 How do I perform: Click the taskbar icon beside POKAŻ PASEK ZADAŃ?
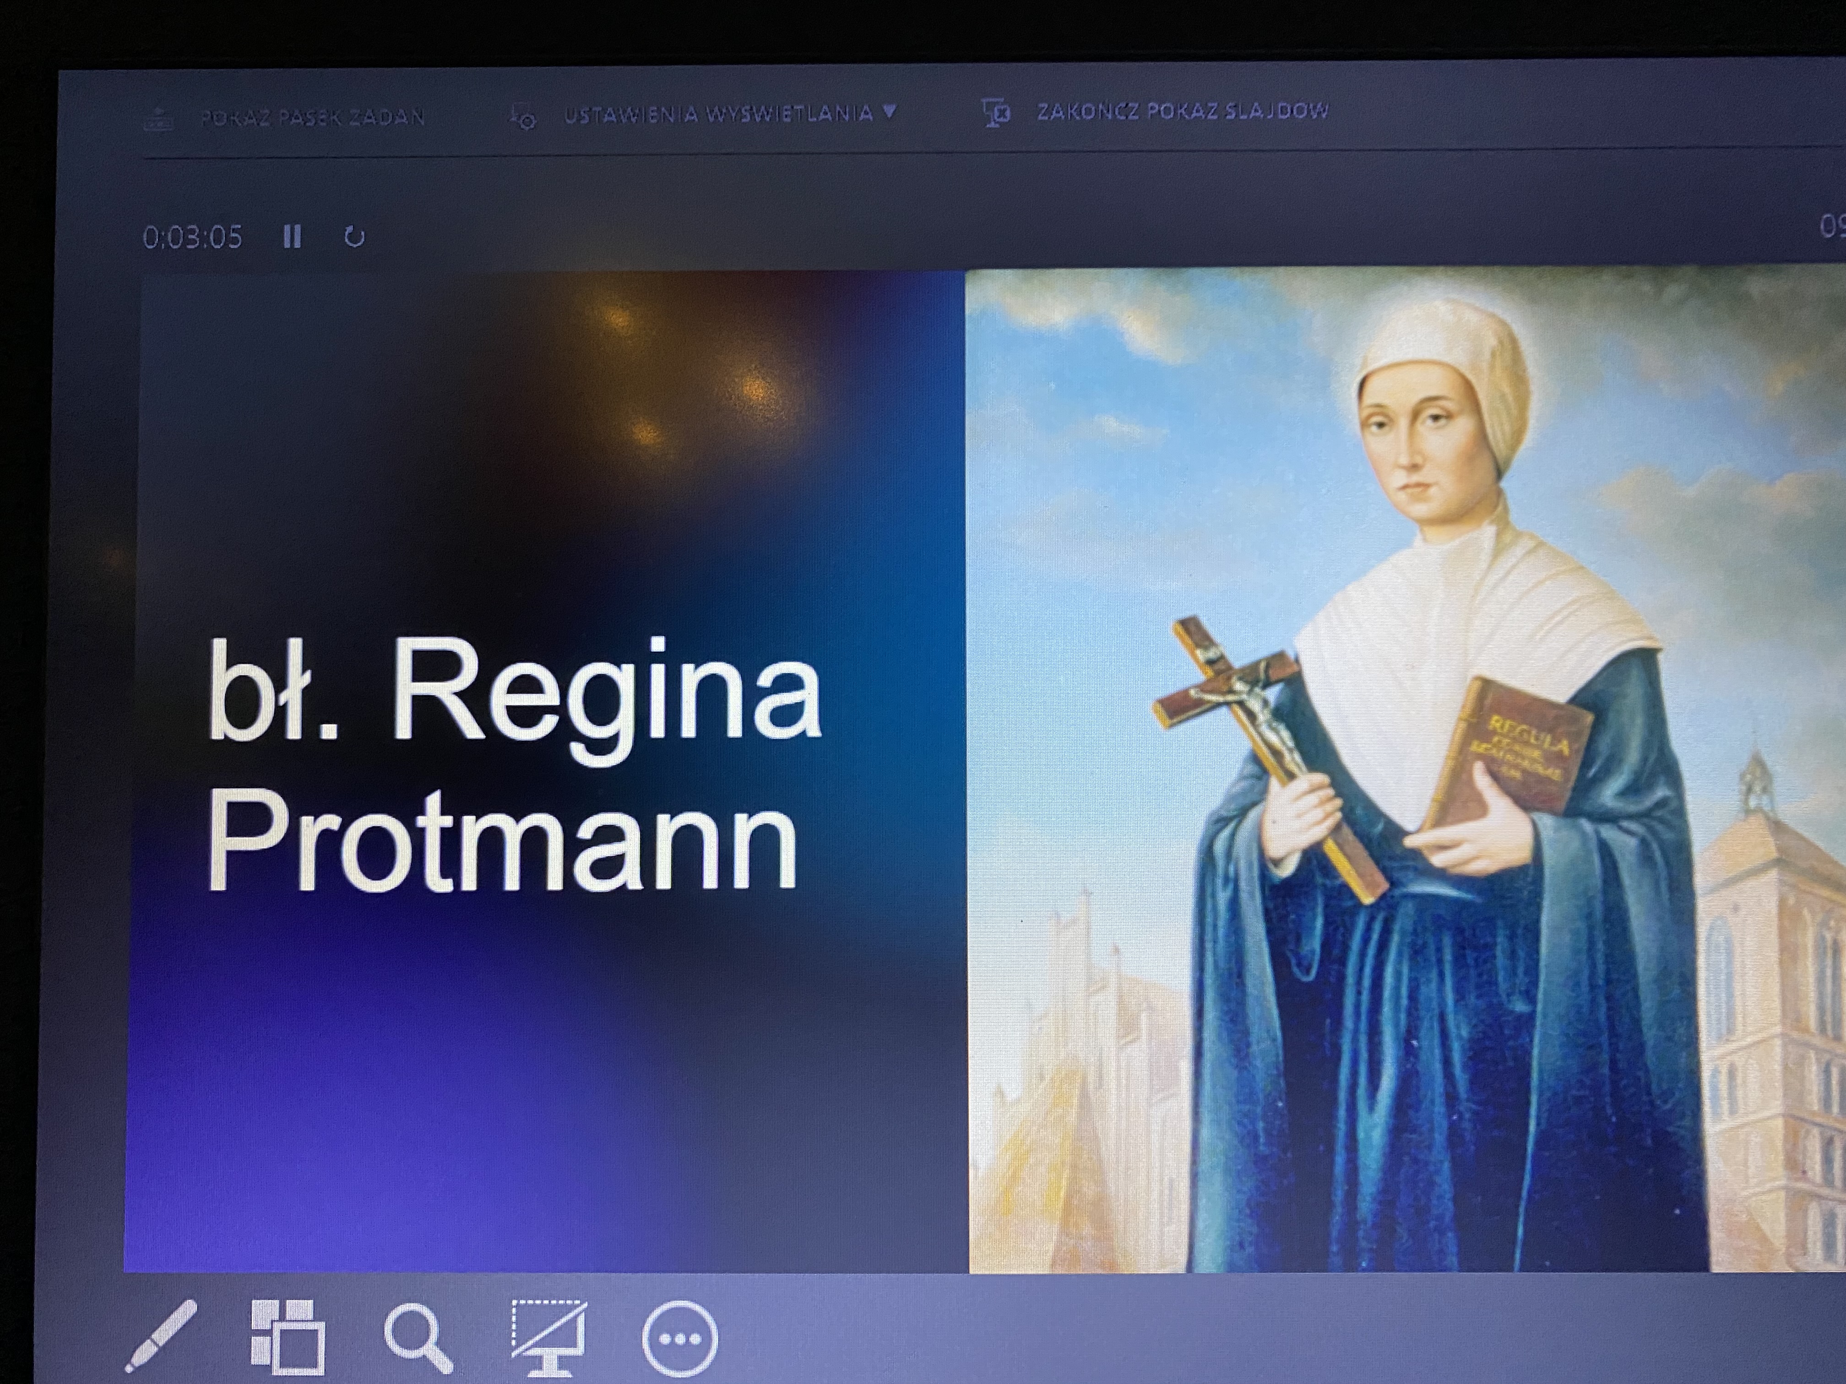coord(158,120)
